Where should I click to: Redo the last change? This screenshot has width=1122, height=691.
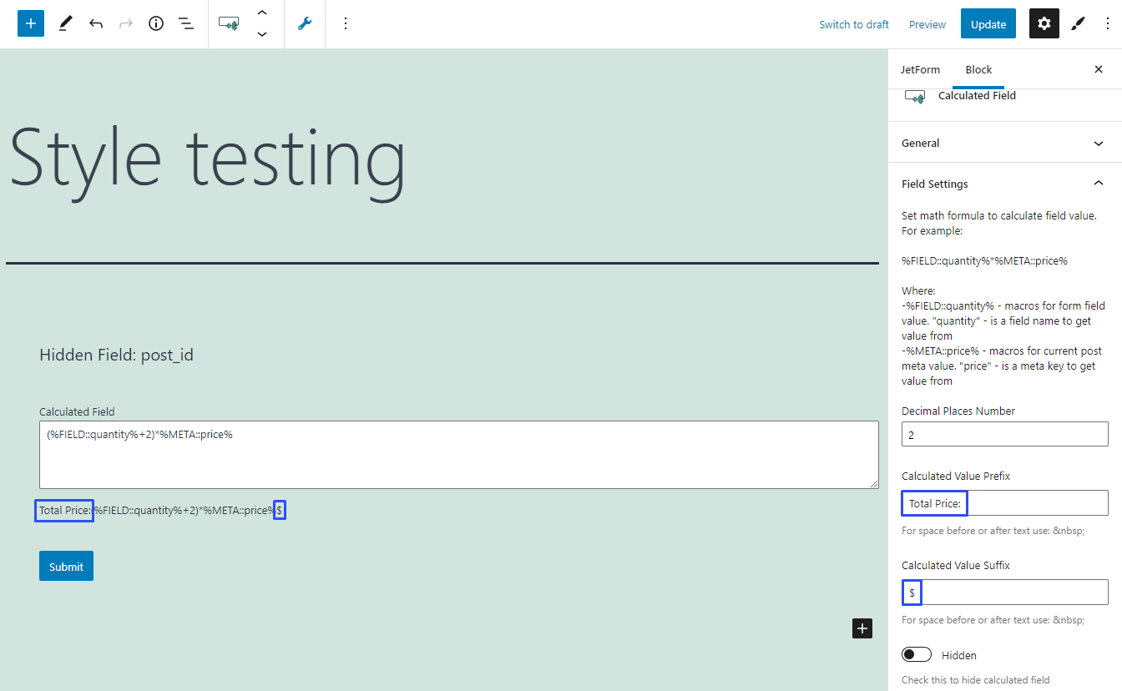(x=125, y=23)
